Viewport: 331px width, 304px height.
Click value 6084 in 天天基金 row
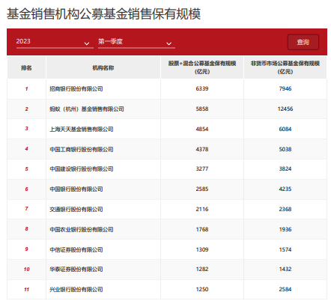[285, 129]
